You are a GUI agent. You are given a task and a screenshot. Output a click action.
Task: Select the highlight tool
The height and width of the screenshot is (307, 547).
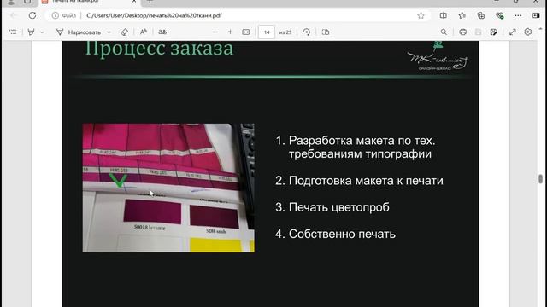pyautogui.click(x=31, y=32)
